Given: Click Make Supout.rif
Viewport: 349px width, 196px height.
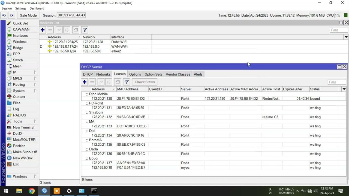Looking at the screenshot, I should pyautogui.click(x=25, y=152).
